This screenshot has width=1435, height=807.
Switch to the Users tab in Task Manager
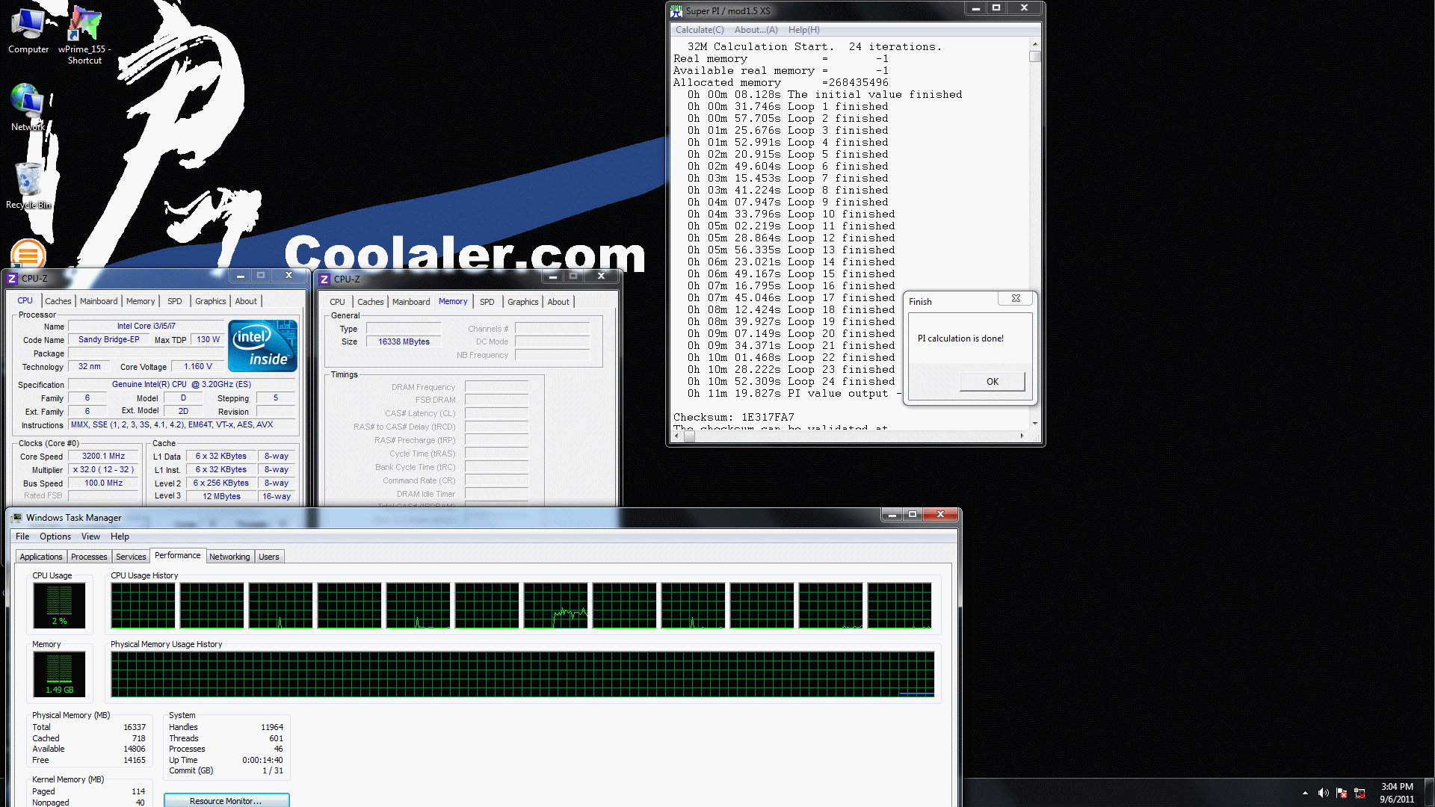pyautogui.click(x=269, y=557)
